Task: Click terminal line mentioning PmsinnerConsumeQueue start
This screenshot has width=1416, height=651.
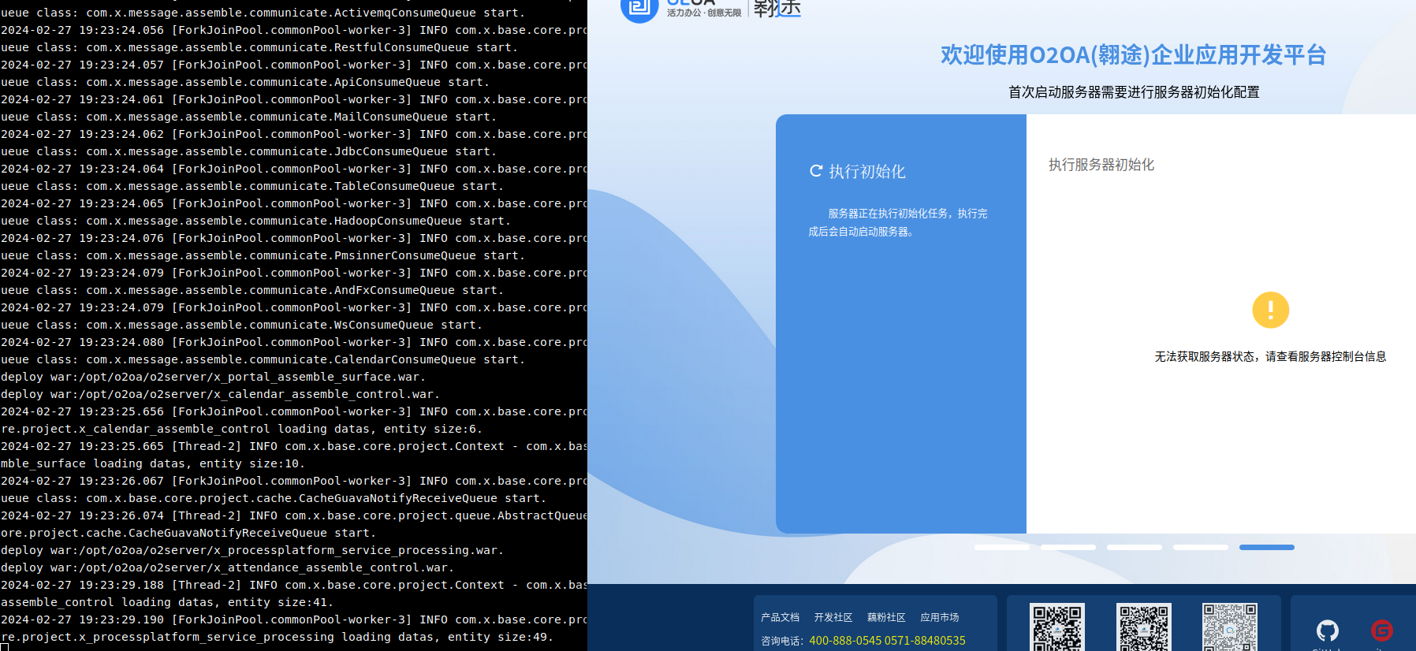Action: (263, 255)
